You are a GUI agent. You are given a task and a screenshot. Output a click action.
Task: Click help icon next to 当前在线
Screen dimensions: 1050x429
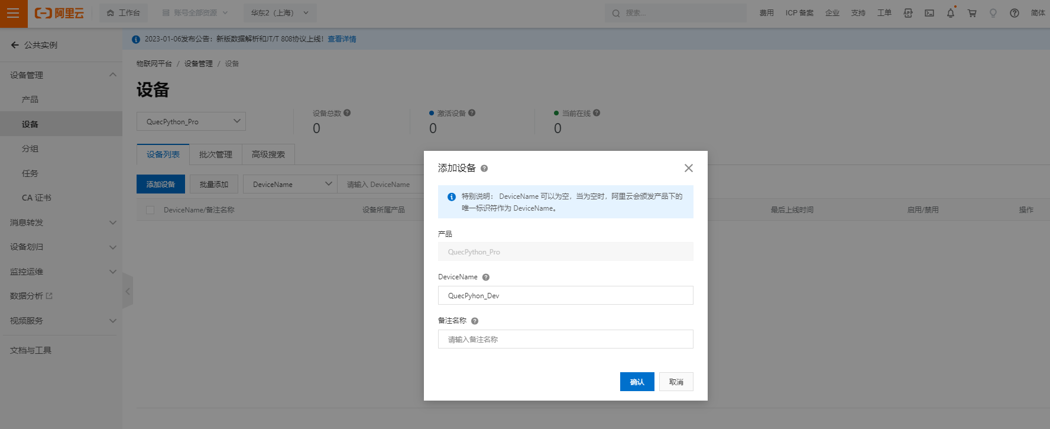597,113
